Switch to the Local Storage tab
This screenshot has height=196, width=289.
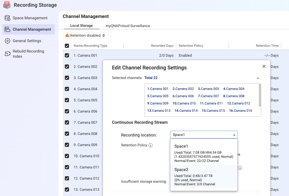[x=81, y=26]
